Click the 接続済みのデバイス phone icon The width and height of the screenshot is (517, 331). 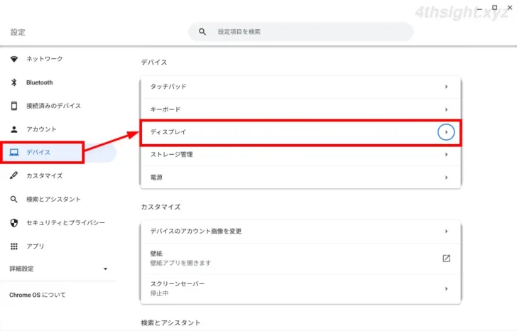[x=14, y=106]
